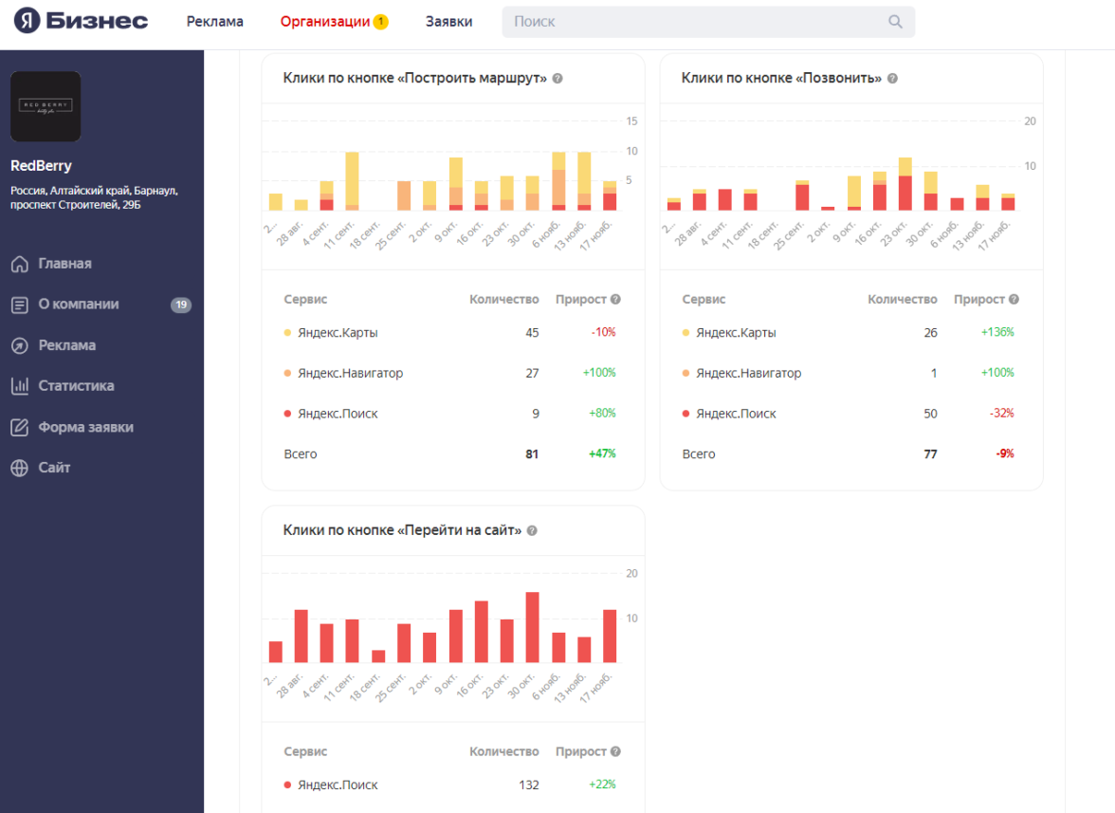
Task: Open Организации tab in top navigation
Action: tap(325, 22)
